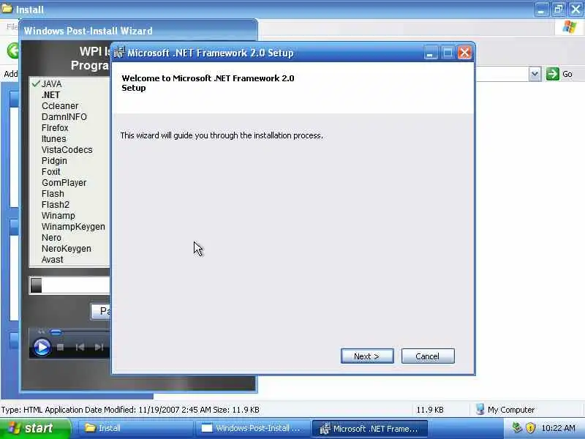Select Flash2 in the WPI list
The image size is (585, 439).
(x=56, y=205)
